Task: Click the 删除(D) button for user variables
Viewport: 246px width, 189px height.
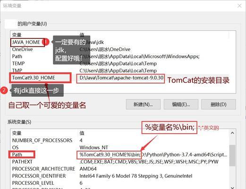Action: point(219,104)
